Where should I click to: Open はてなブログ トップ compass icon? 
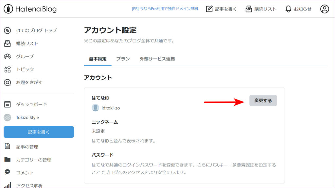pos(8,30)
